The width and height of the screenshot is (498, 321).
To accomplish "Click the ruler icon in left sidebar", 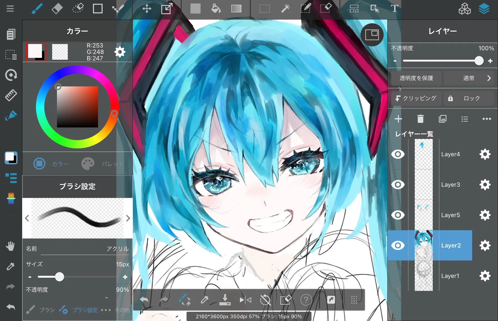I will pyautogui.click(x=11, y=95).
